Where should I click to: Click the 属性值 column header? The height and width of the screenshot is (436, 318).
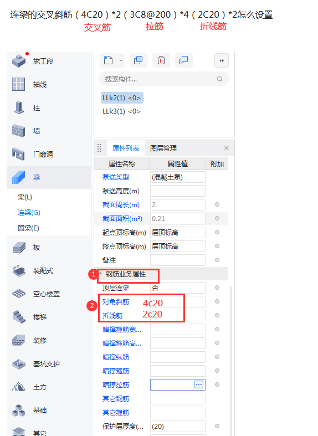pyautogui.click(x=178, y=164)
